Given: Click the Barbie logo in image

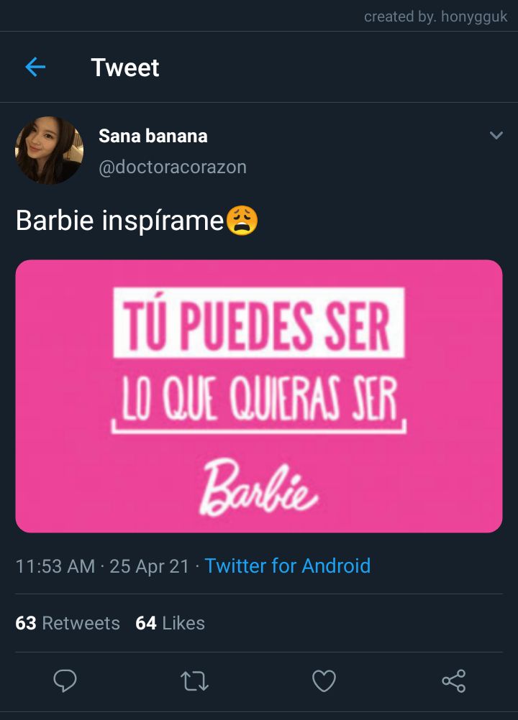Looking at the screenshot, I should click(259, 488).
